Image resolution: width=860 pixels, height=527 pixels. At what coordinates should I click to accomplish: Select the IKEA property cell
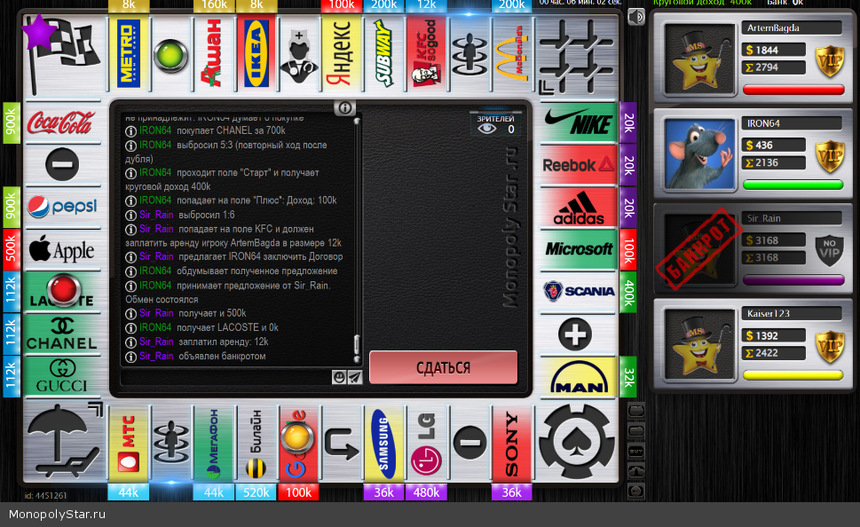pyautogui.click(x=256, y=53)
